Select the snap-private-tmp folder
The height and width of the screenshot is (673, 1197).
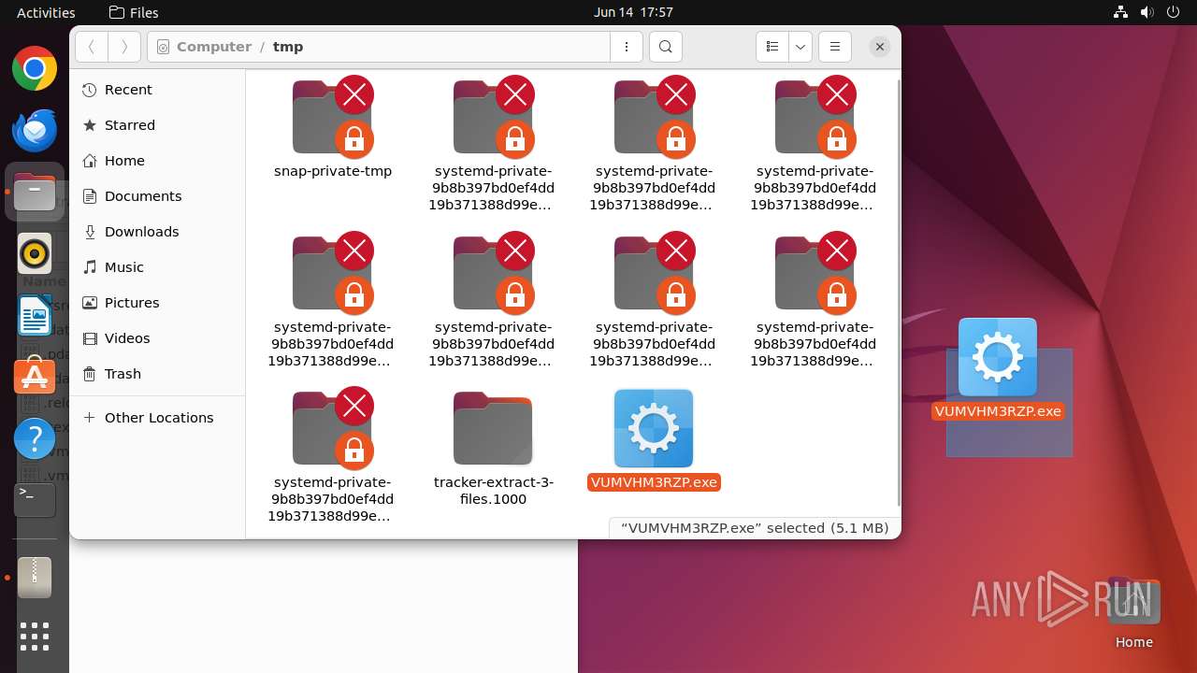click(333, 128)
